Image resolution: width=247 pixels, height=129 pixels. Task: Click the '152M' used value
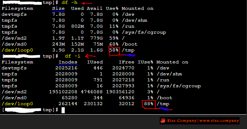click(x=77, y=44)
